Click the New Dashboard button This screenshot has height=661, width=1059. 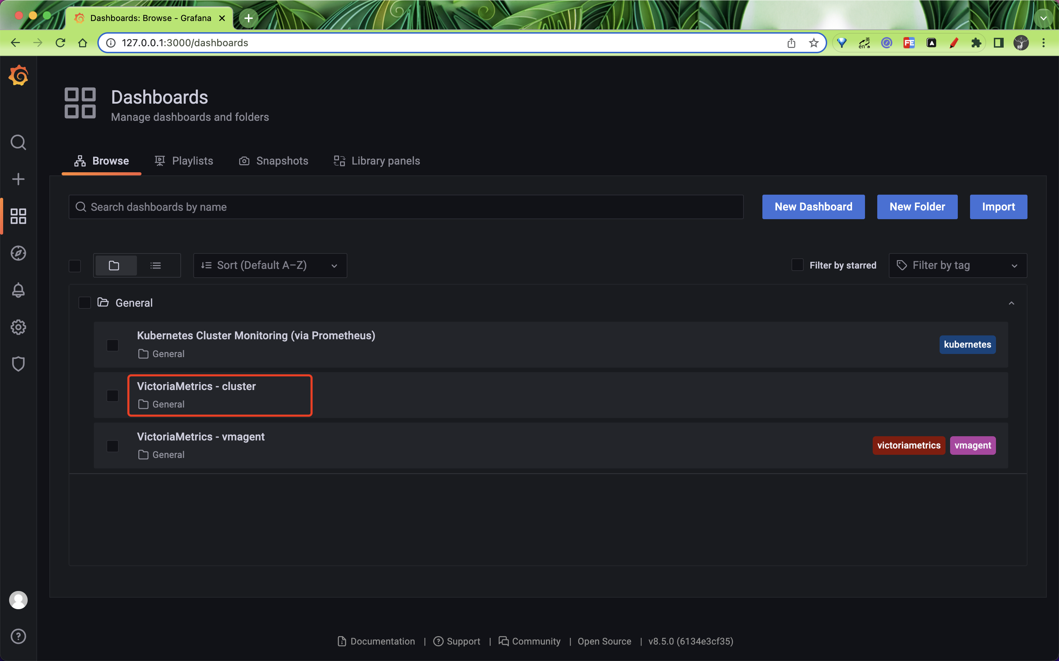point(813,207)
